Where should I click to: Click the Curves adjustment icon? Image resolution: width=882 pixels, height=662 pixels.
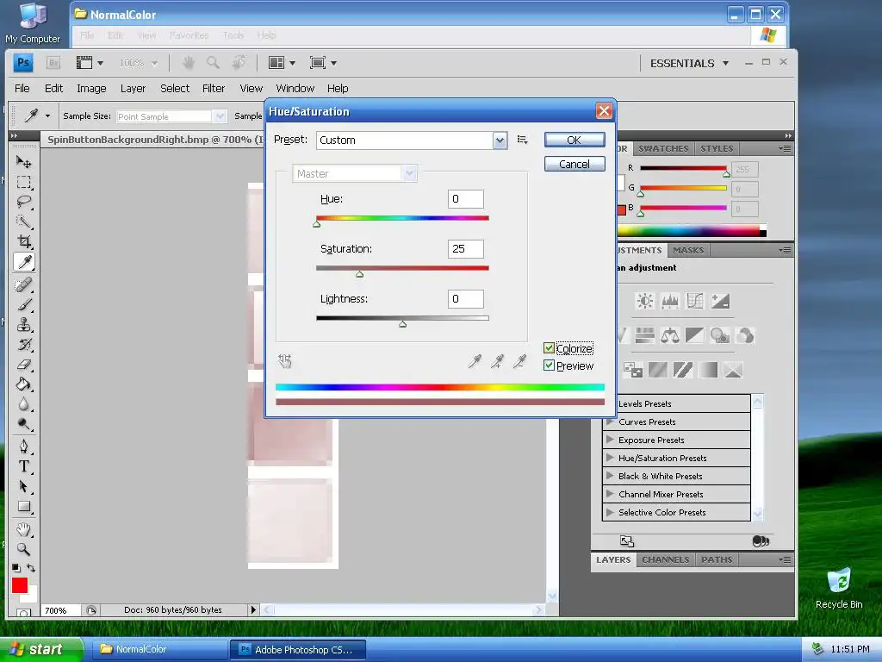point(695,301)
